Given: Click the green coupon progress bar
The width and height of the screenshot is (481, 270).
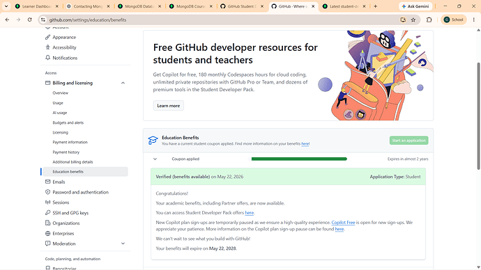Looking at the screenshot, I should click(299, 159).
